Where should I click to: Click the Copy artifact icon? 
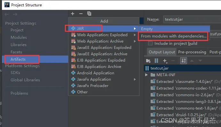[89, 14]
